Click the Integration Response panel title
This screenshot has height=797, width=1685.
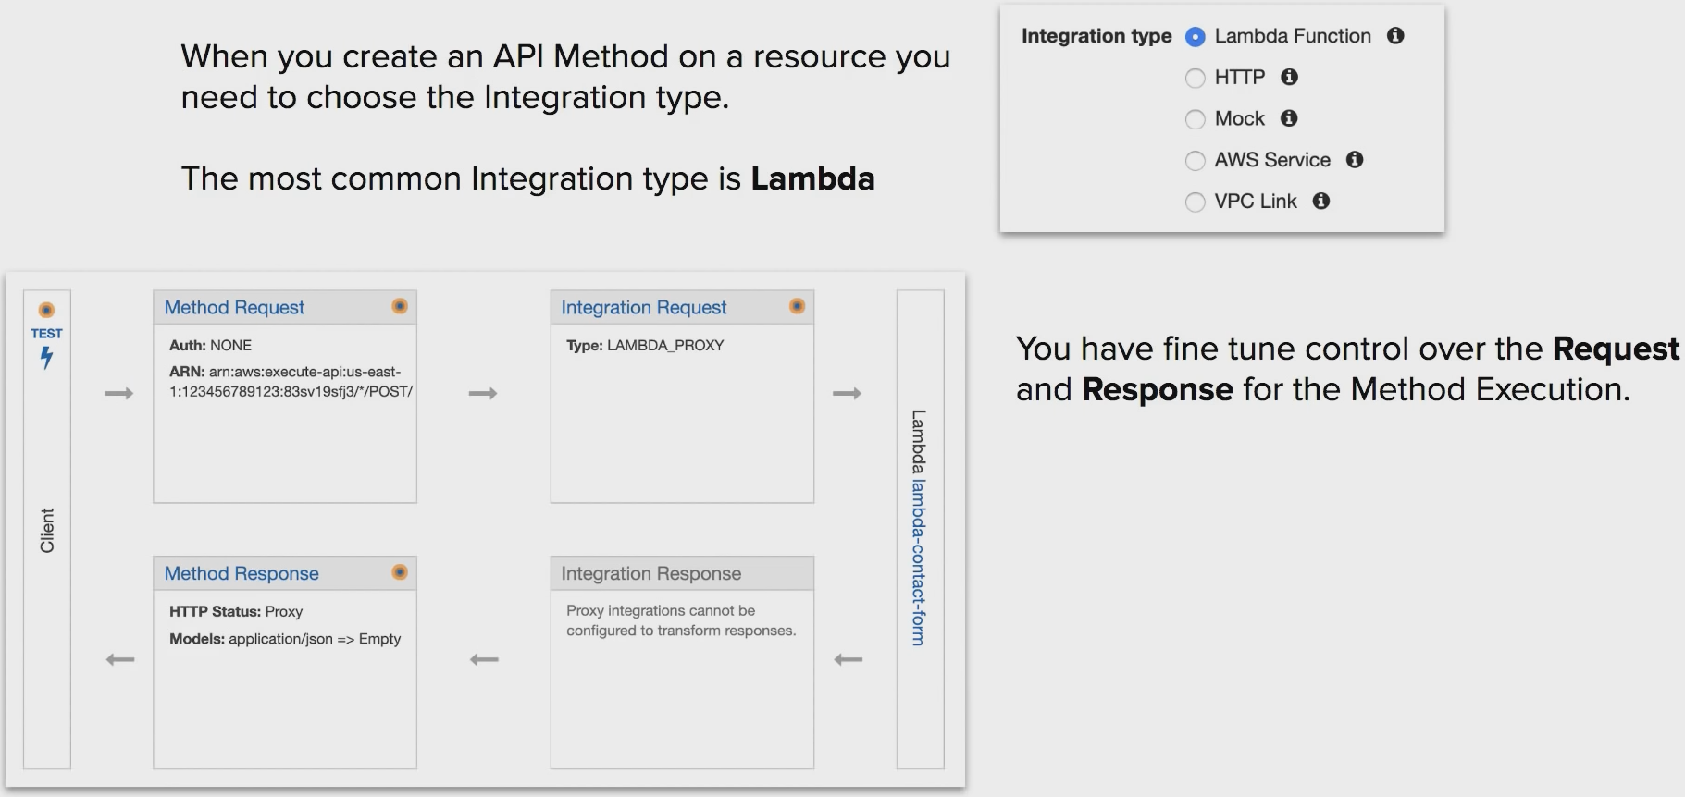click(x=650, y=574)
